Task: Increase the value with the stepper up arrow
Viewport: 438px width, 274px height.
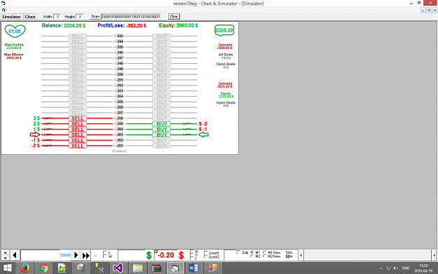Action: click(5, 252)
